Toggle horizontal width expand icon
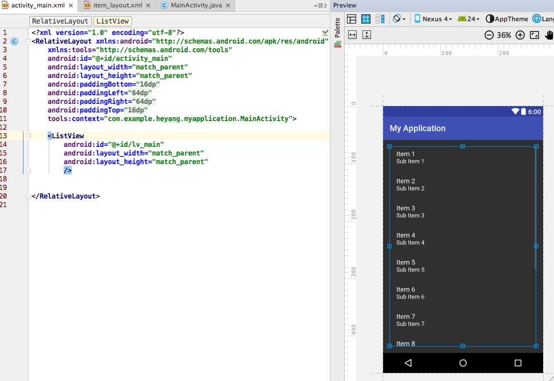 [353, 34]
